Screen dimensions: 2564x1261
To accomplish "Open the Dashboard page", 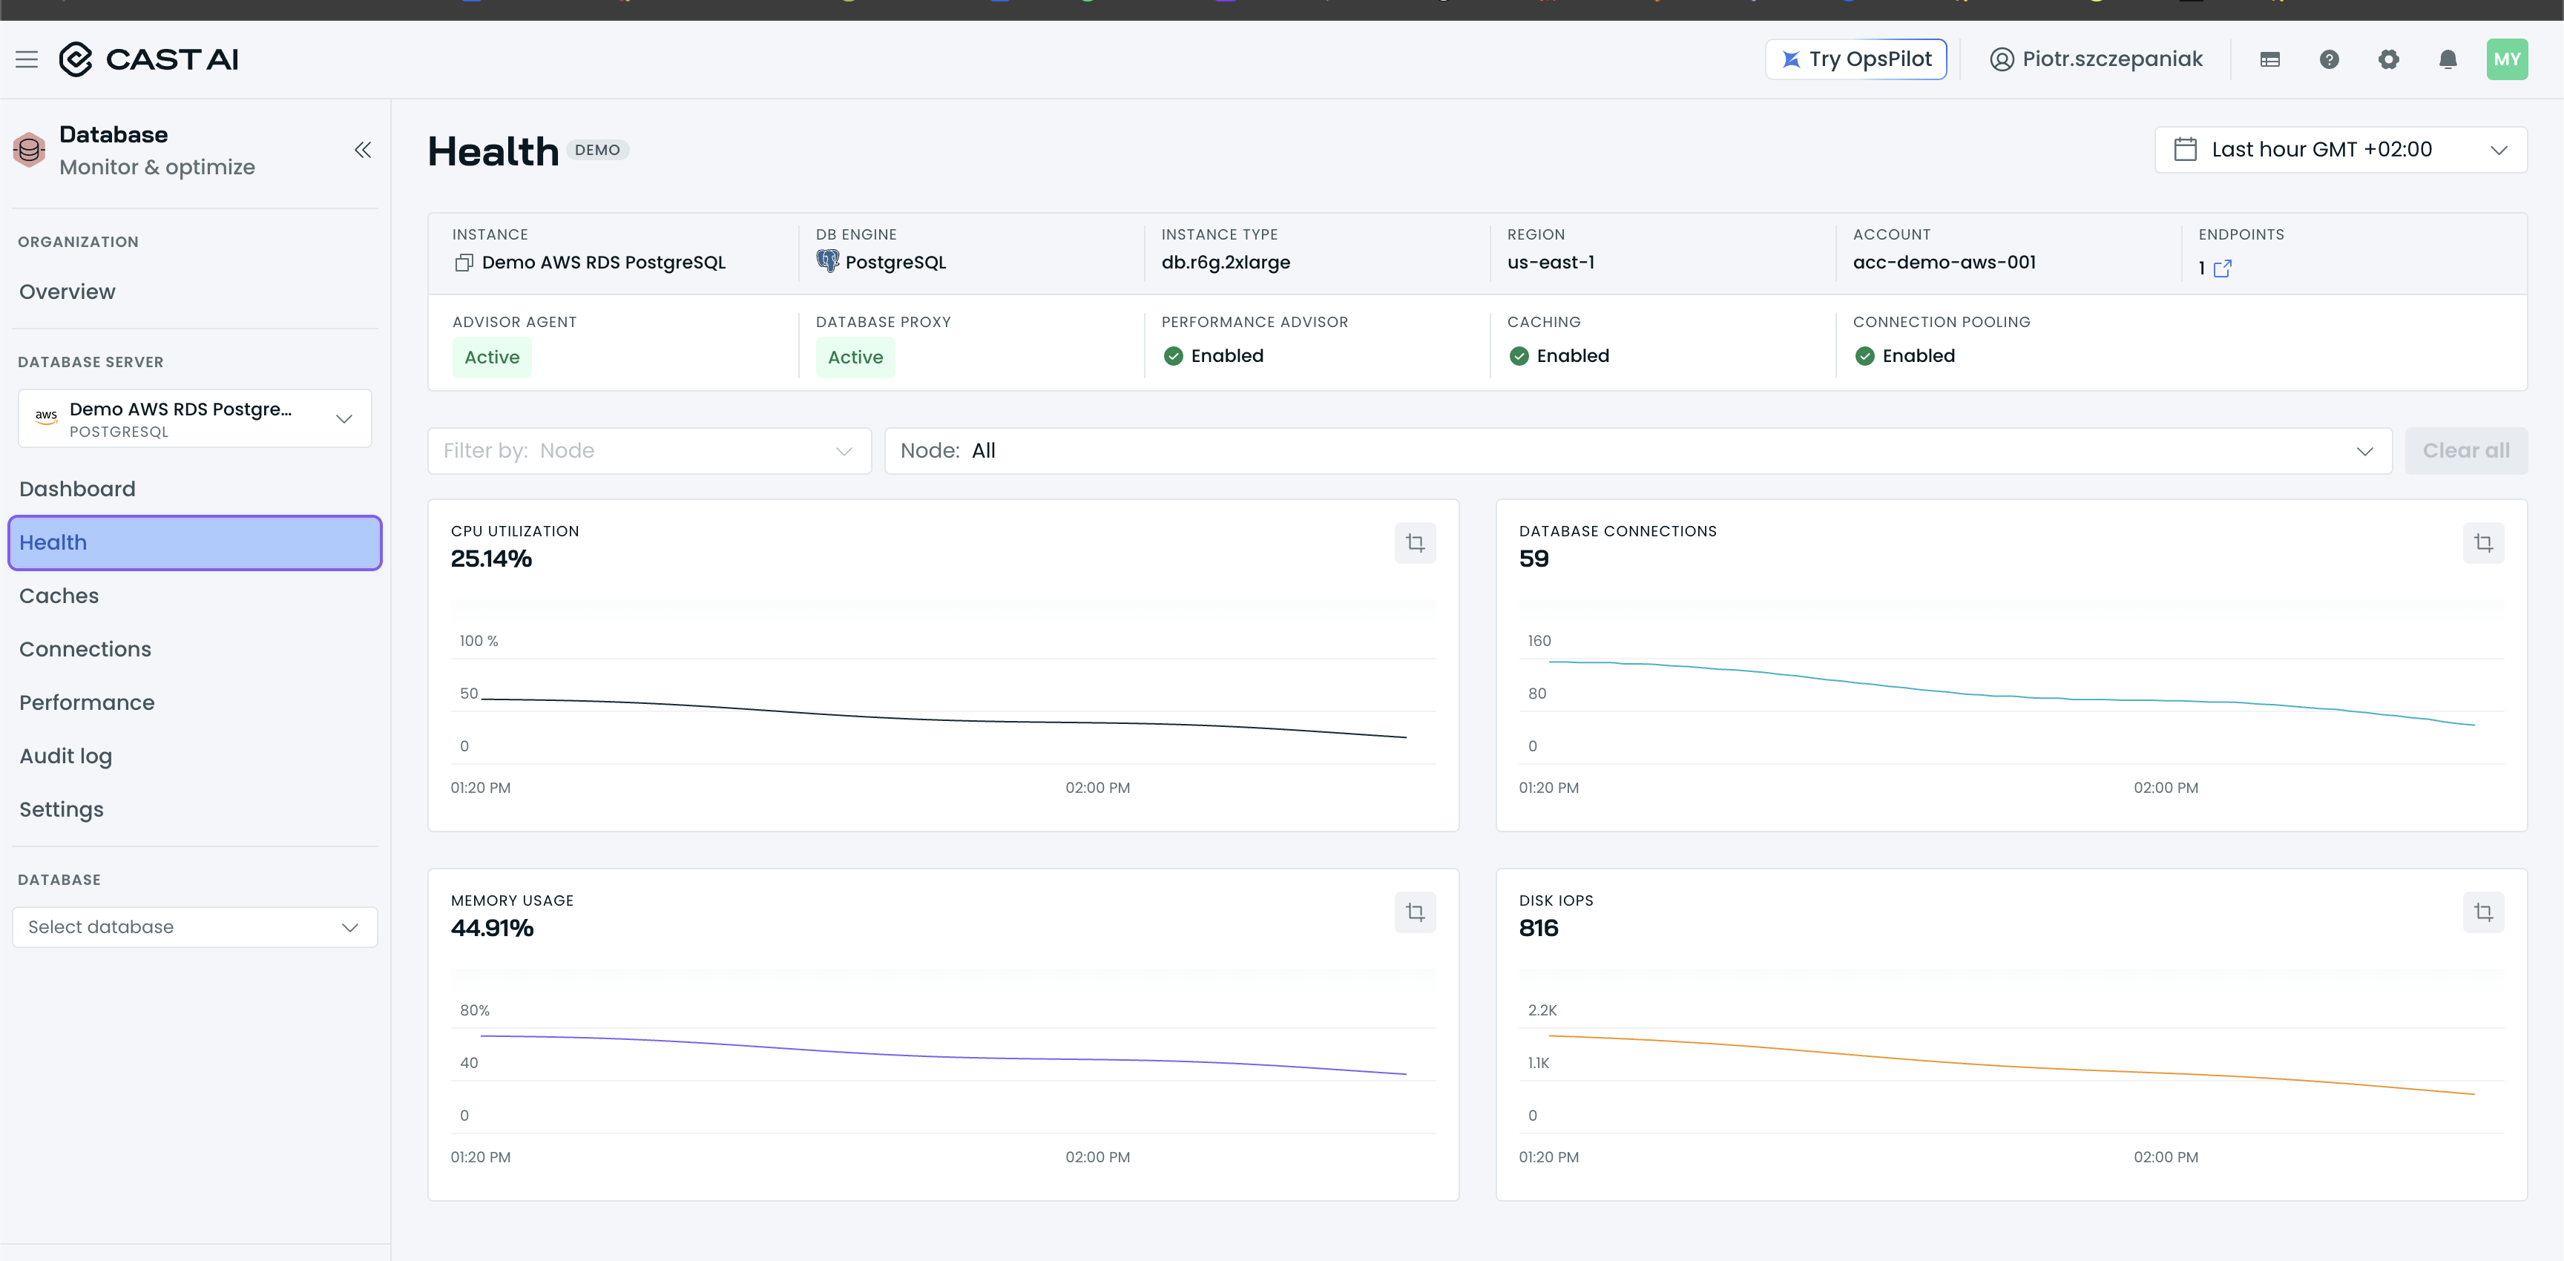I will (78, 489).
